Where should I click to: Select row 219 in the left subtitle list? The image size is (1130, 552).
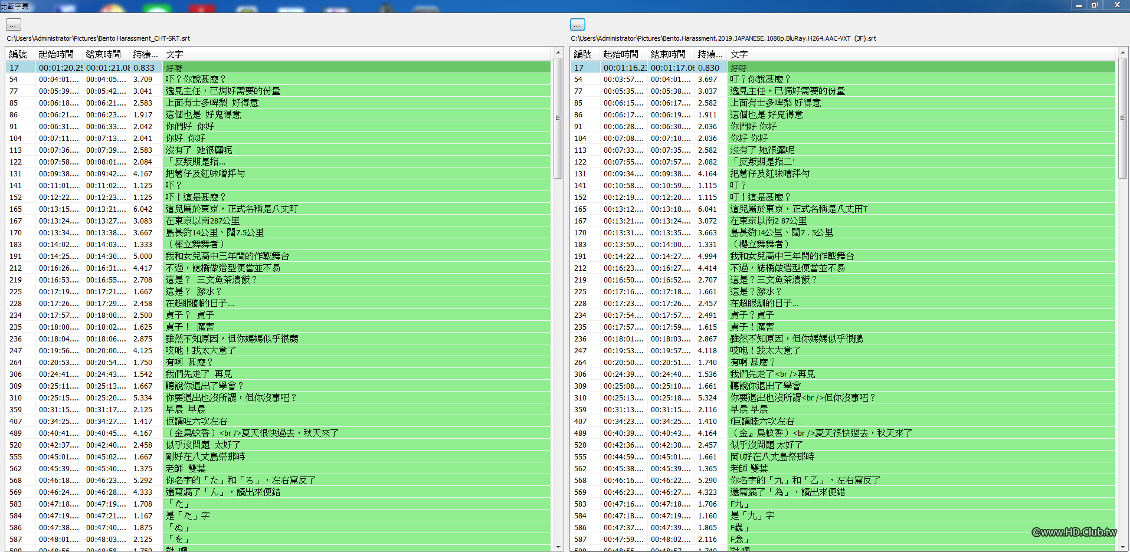[x=279, y=280]
